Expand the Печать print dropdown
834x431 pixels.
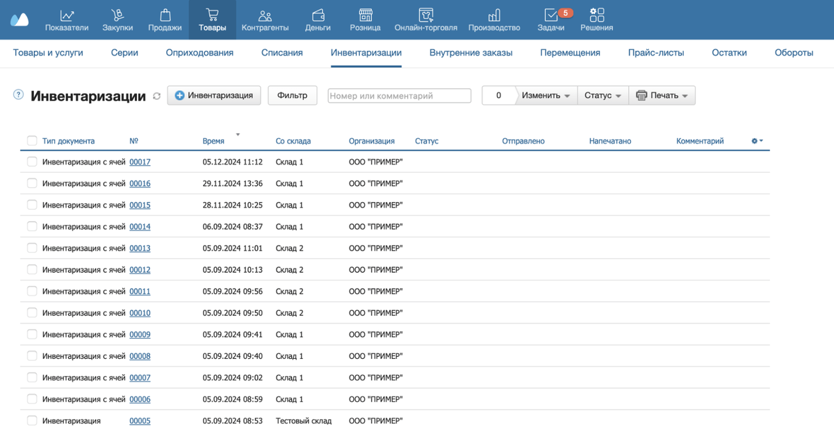pos(662,96)
